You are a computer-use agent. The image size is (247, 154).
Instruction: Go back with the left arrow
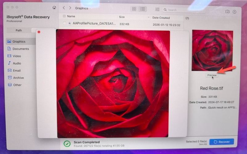64,8
